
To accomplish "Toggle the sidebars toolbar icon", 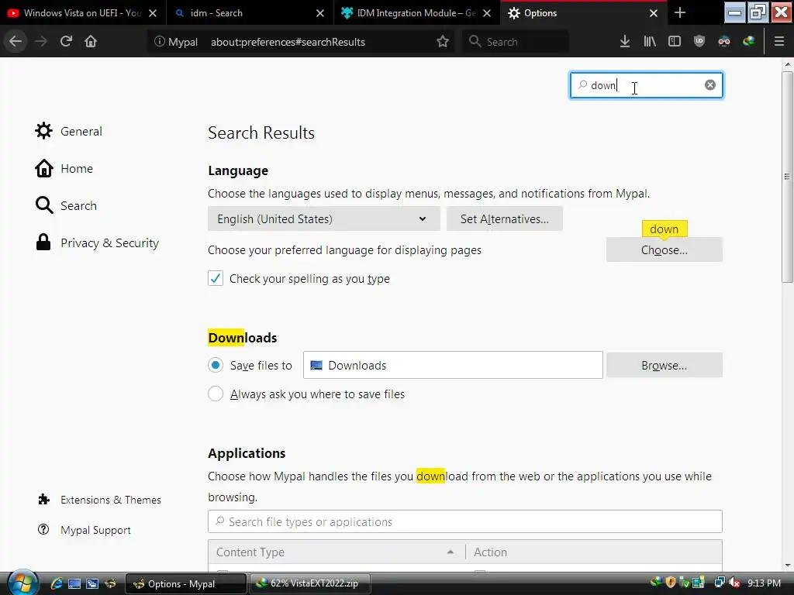I will [675, 42].
